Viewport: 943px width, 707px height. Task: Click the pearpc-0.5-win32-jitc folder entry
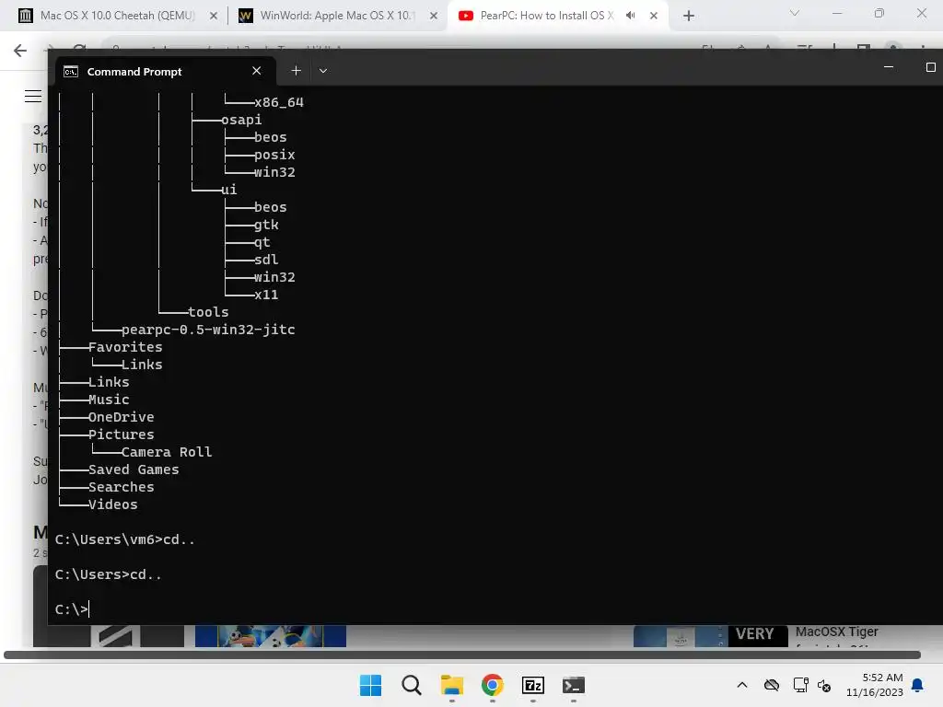(x=208, y=330)
